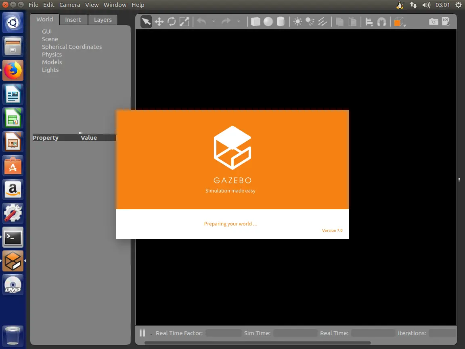Screen dimensions: 465x349
Task: Switch to the Layers tab
Action: (103, 19)
